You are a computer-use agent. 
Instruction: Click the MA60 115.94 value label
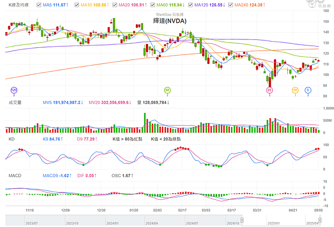coord(171,5)
